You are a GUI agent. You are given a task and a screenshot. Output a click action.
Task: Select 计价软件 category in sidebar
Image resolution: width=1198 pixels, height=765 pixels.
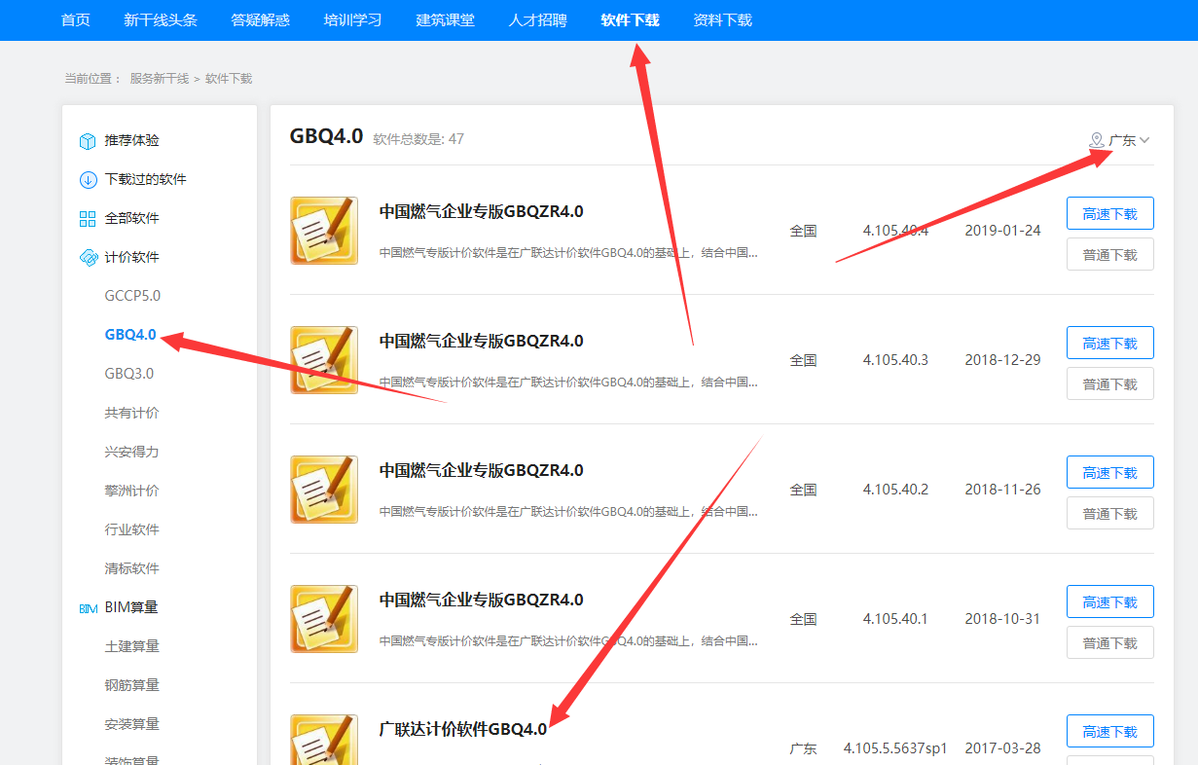tap(132, 258)
